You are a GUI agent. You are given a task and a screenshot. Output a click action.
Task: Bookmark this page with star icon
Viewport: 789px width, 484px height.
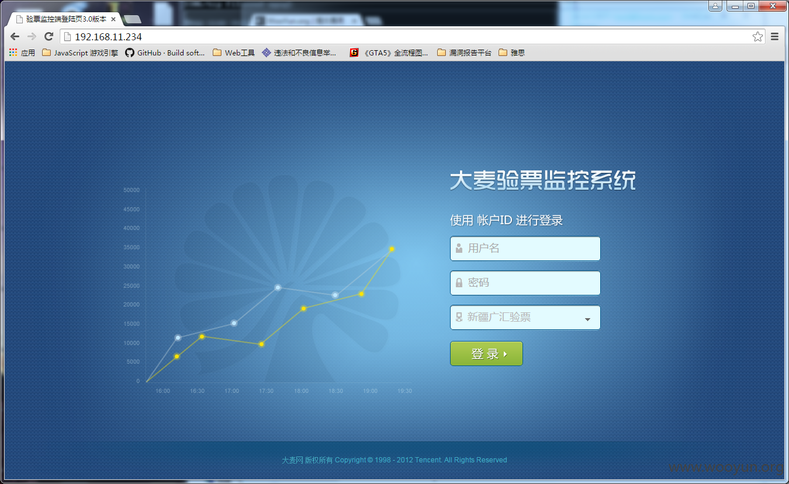[757, 37]
